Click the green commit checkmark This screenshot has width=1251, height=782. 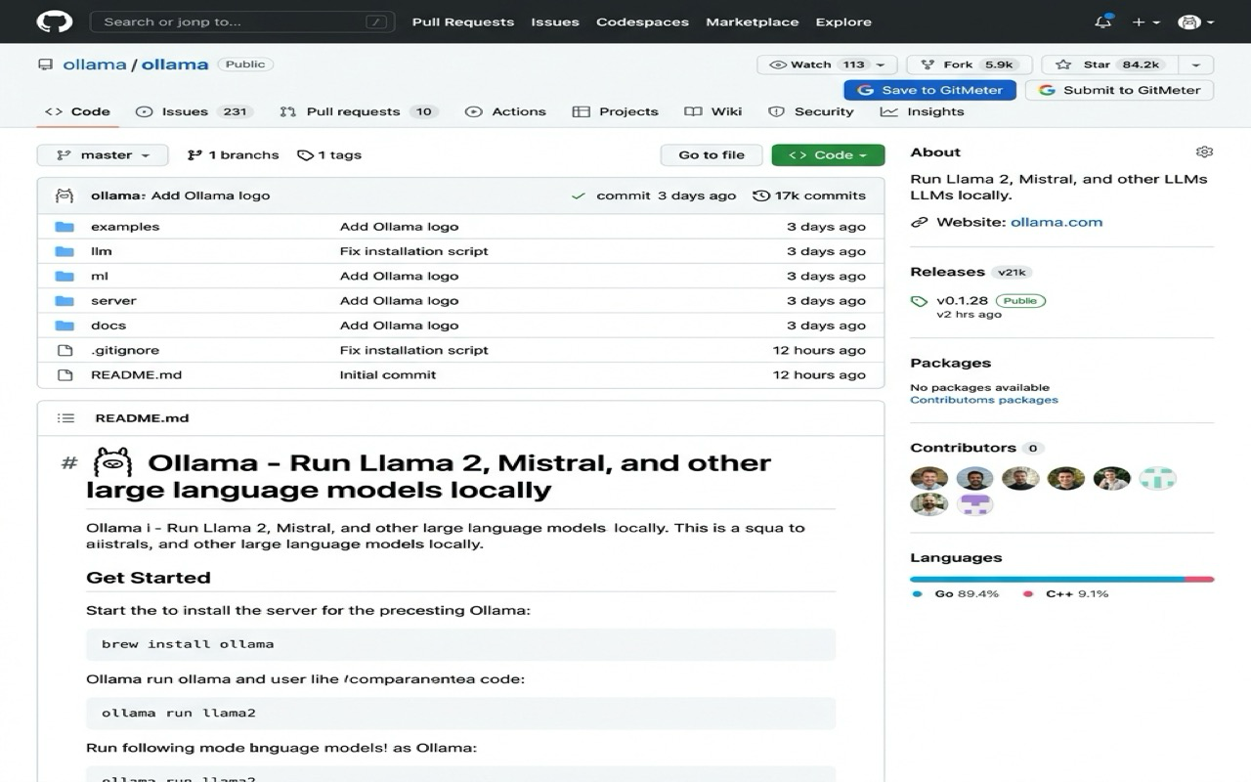[578, 195]
